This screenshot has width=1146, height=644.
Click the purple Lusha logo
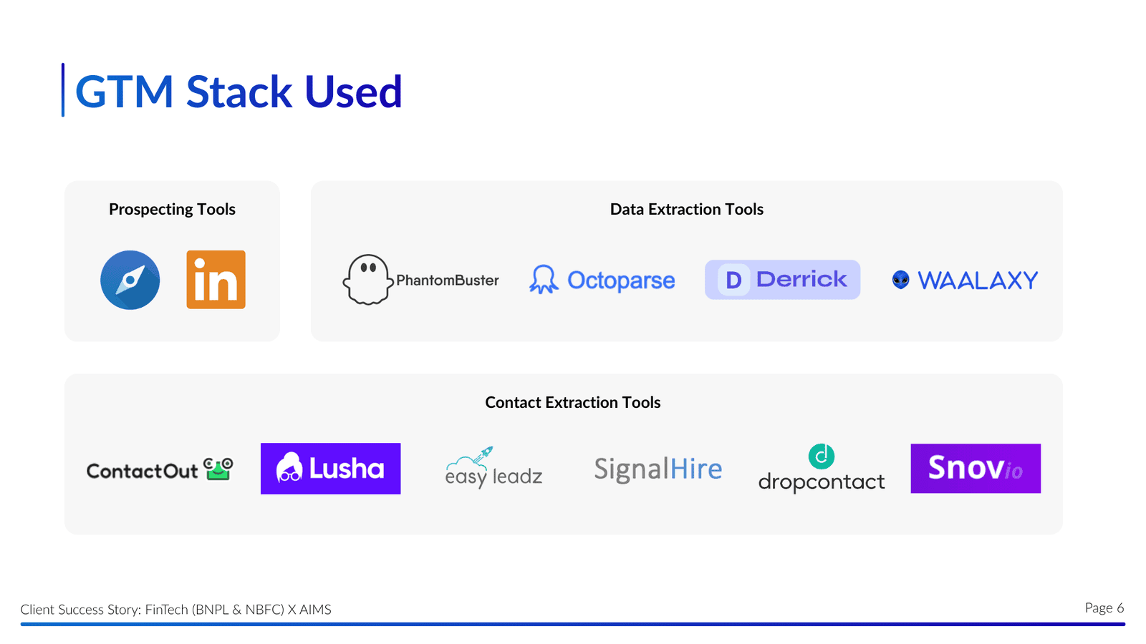330,469
